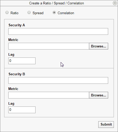Click the "Correlation" text label
The width and height of the screenshot is (118, 132).
(66, 13)
